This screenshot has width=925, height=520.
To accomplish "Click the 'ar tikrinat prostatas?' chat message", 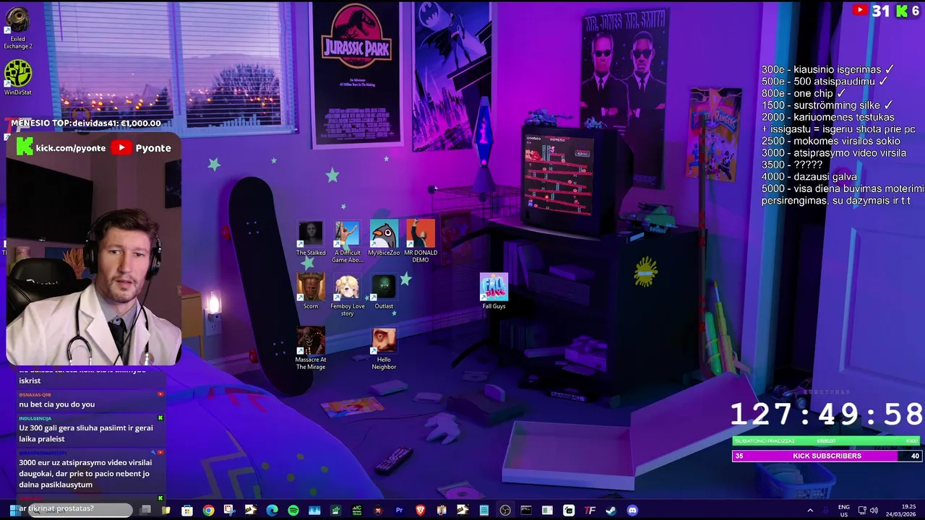I will pos(56,508).
